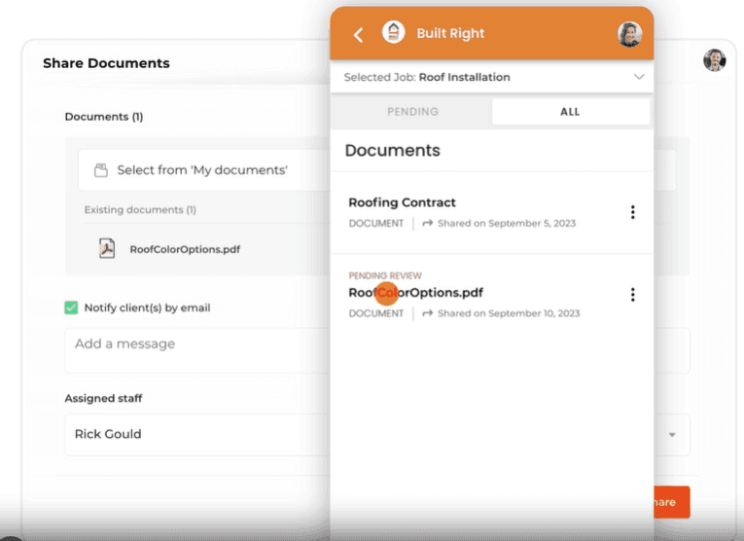Viewport: 744px width, 541px height.
Task: Go back using the header arrow
Action: [x=358, y=35]
